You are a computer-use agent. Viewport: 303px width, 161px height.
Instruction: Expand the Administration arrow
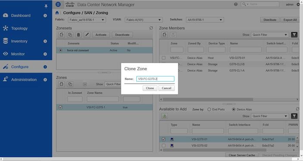tap(45, 79)
